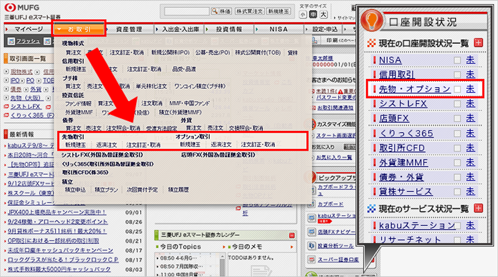Image resolution: width=498 pixels, height=277 pixels.
Task: Open the お取引 dropdown menu
Action: click(79, 29)
